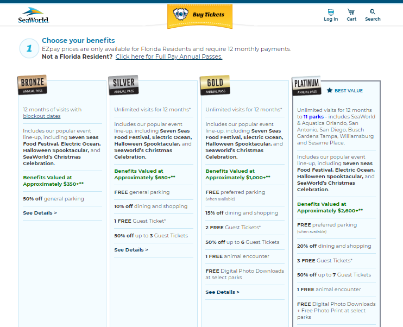Click Benefits Valued at Approximately $1,000+ text
Screen dimensions: 403x327
click(238, 174)
